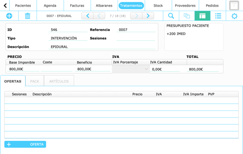Switch to the ARTÍCULOS tab
This screenshot has height=154, width=243.
pos(59,81)
